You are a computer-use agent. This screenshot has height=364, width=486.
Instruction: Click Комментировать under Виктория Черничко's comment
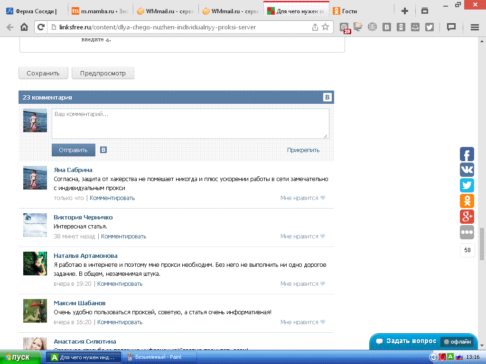click(x=124, y=237)
